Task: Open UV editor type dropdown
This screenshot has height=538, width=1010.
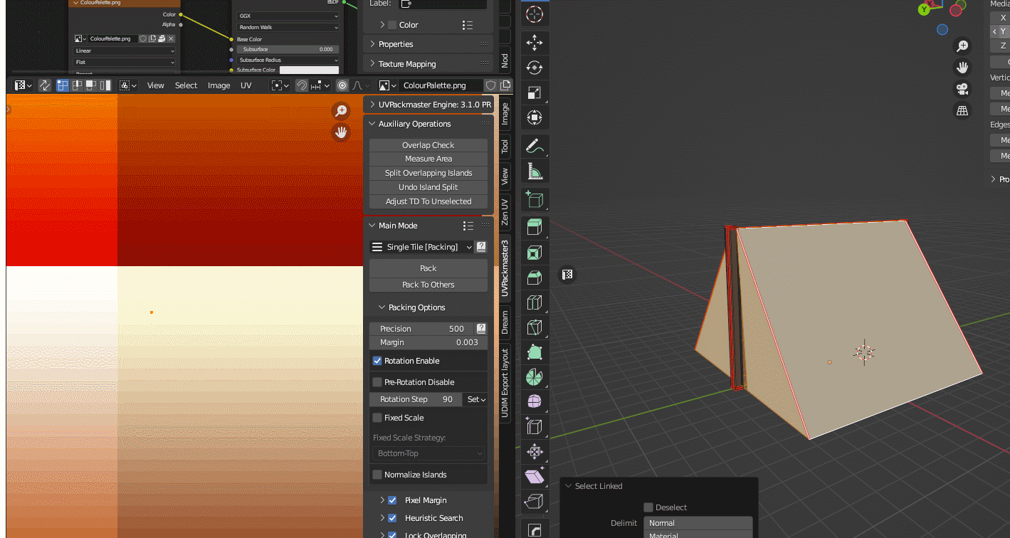Action: (x=23, y=85)
